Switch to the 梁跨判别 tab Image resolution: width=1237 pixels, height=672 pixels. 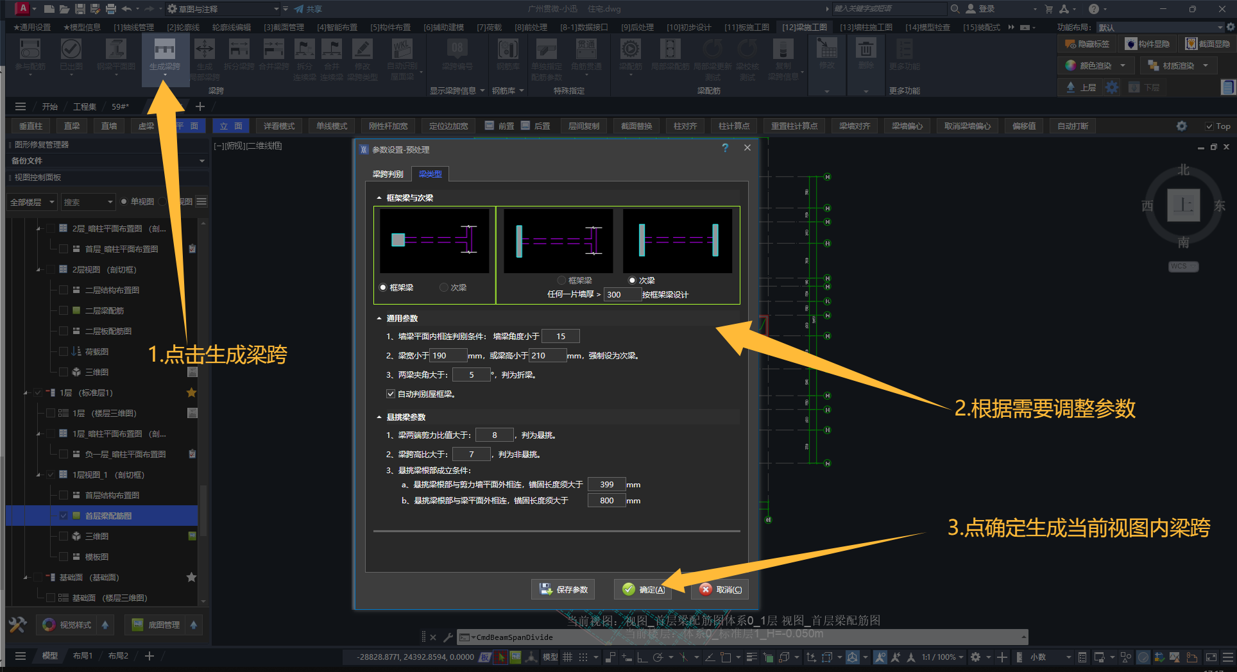pyautogui.click(x=388, y=174)
